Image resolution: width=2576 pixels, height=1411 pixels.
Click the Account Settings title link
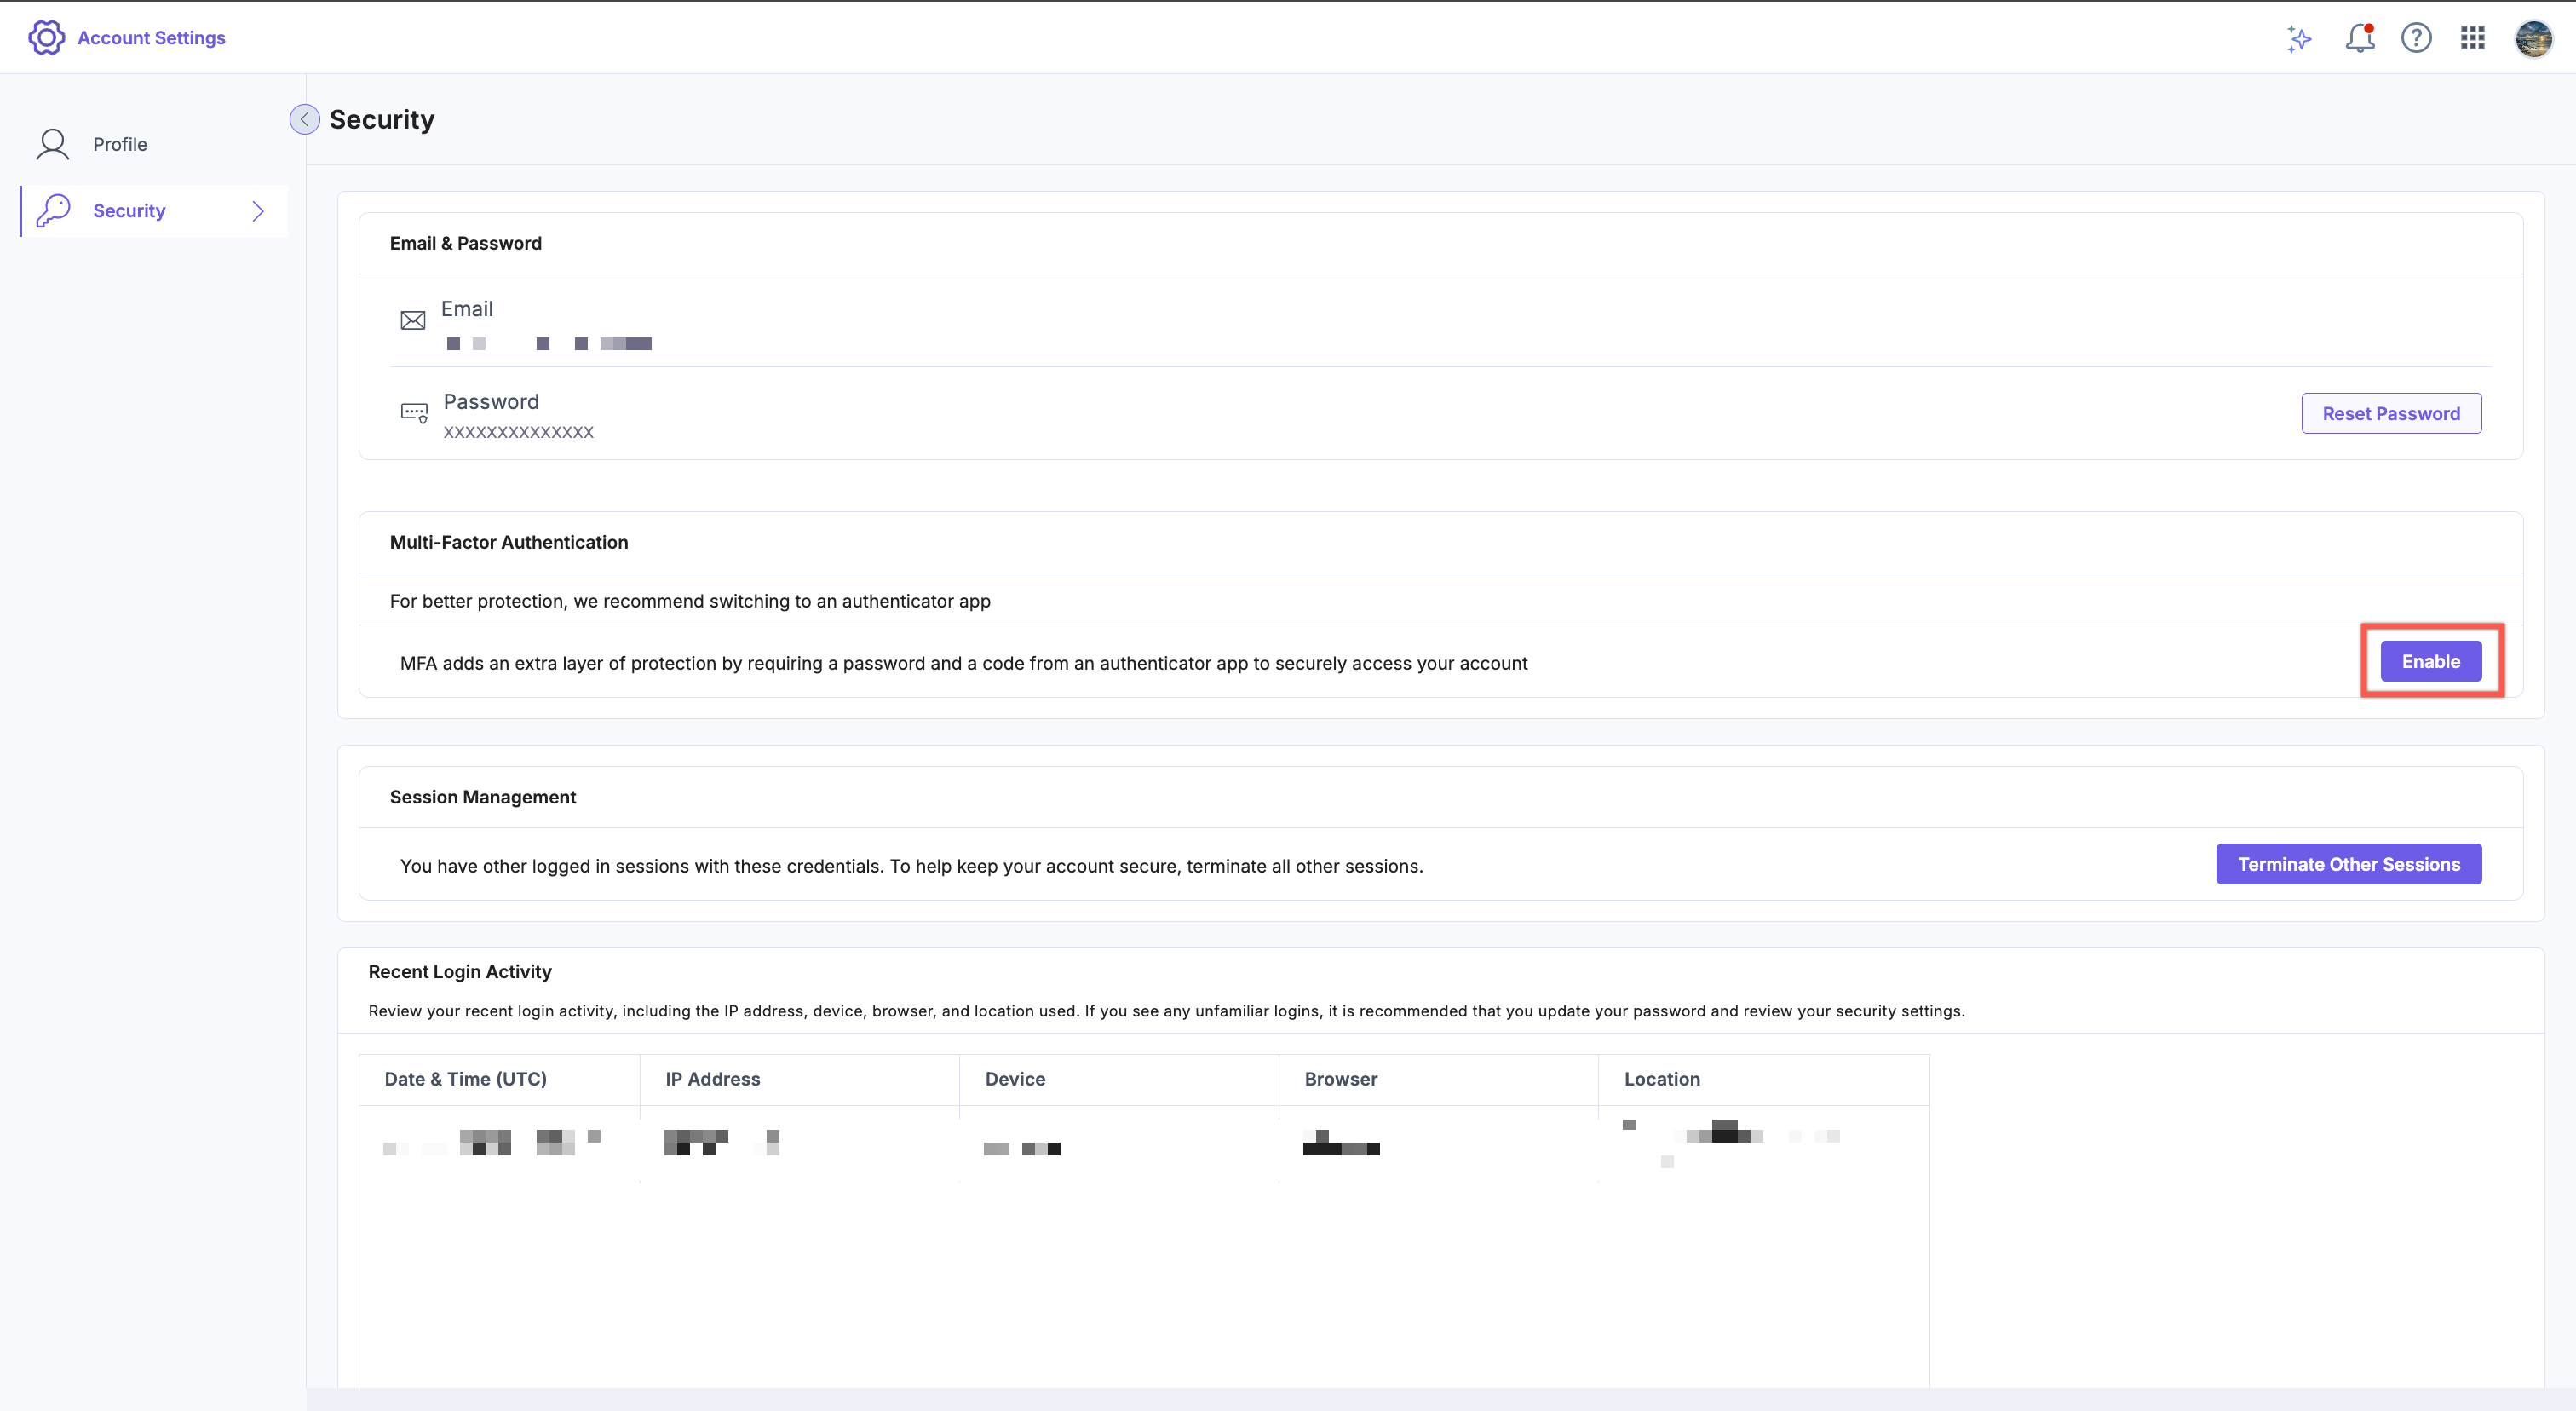pyautogui.click(x=151, y=38)
